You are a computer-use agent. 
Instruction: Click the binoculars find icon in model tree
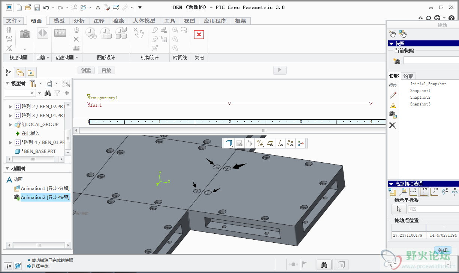coord(48,93)
